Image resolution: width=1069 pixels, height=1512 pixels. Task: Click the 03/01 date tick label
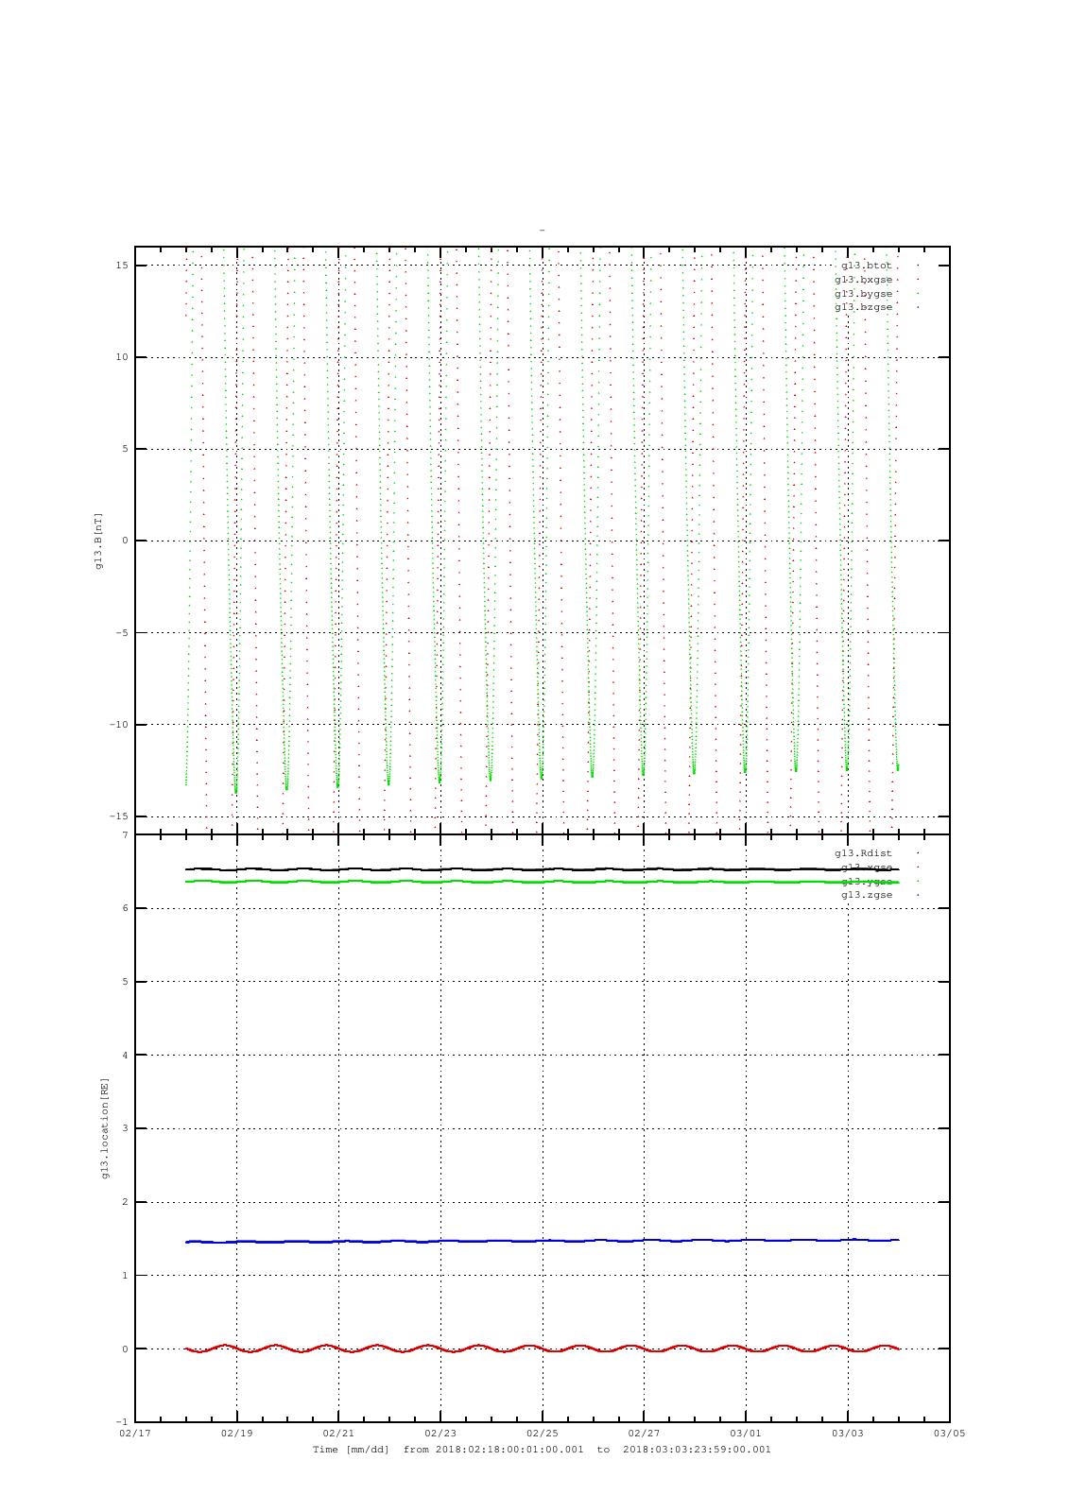[746, 1434]
